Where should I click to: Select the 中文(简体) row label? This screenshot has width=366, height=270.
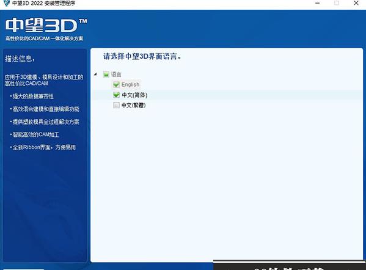pos(134,95)
